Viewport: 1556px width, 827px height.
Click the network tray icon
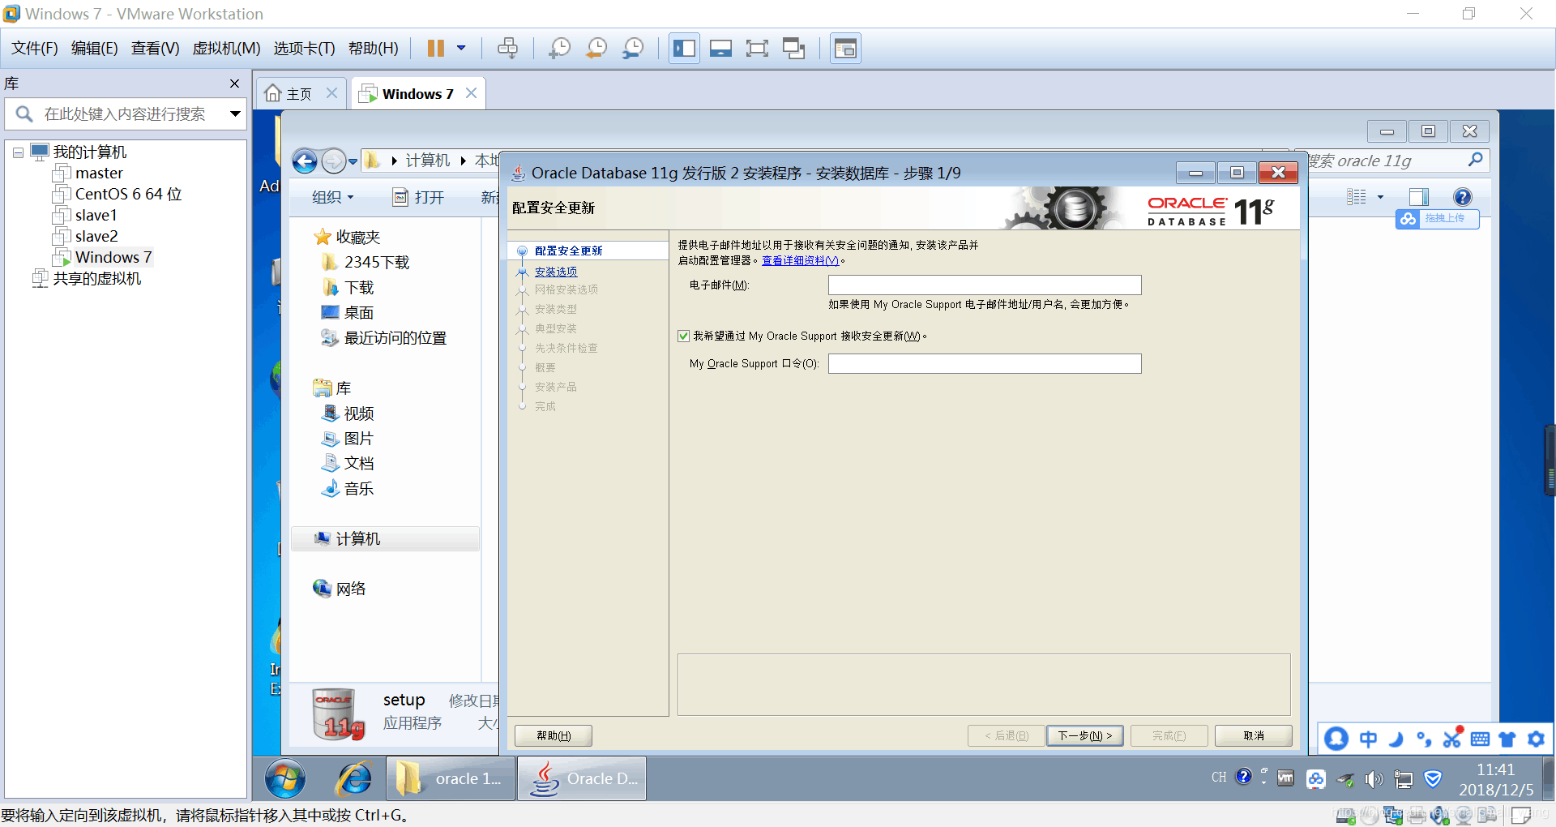click(x=1404, y=779)
